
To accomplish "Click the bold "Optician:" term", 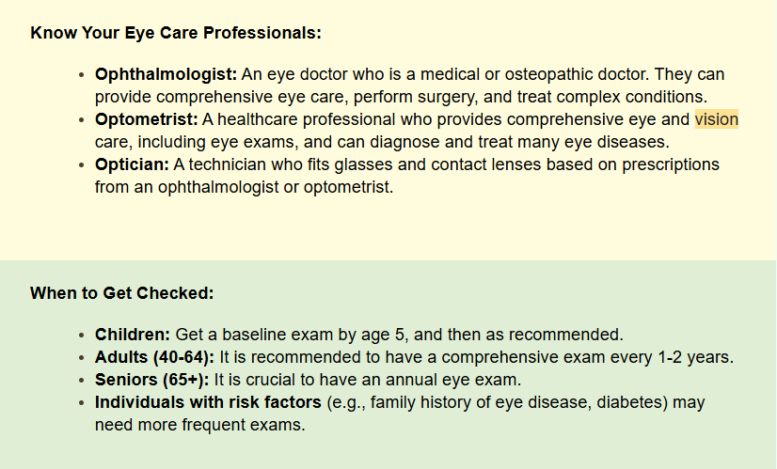I will (x=133, y=164).
